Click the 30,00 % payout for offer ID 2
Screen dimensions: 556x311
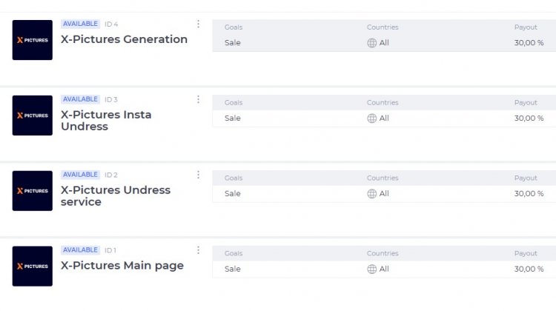pyautogui.click(x=529, y=194)
